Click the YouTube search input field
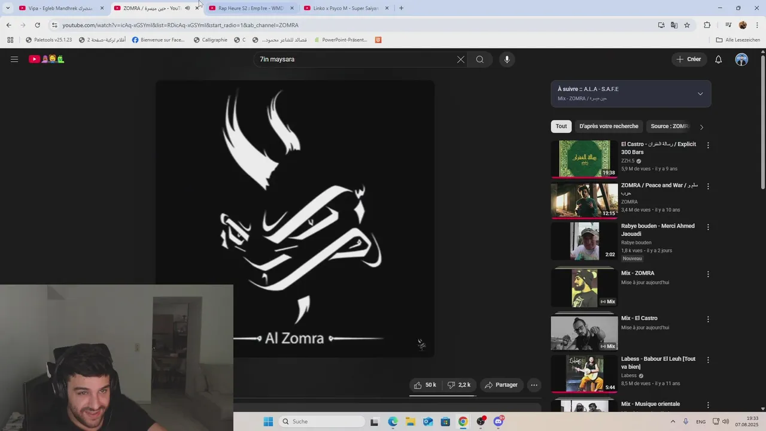This screenshot has height=431, width=766. pos(355,59)
